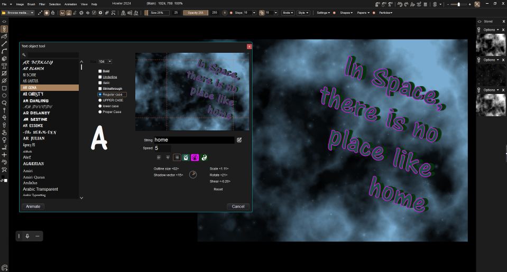This screenshot has height=272, width=507.
Task: Tick the Italic checkbox
Action: pyautogui.click(x=100, y=83)
